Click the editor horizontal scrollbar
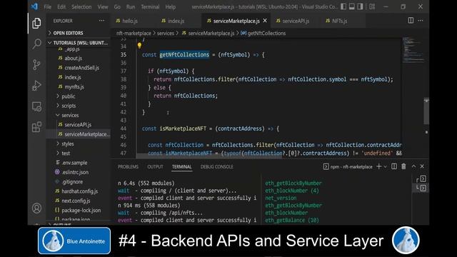457x257 pixels. pyautogui.click(x=209, y=156)
